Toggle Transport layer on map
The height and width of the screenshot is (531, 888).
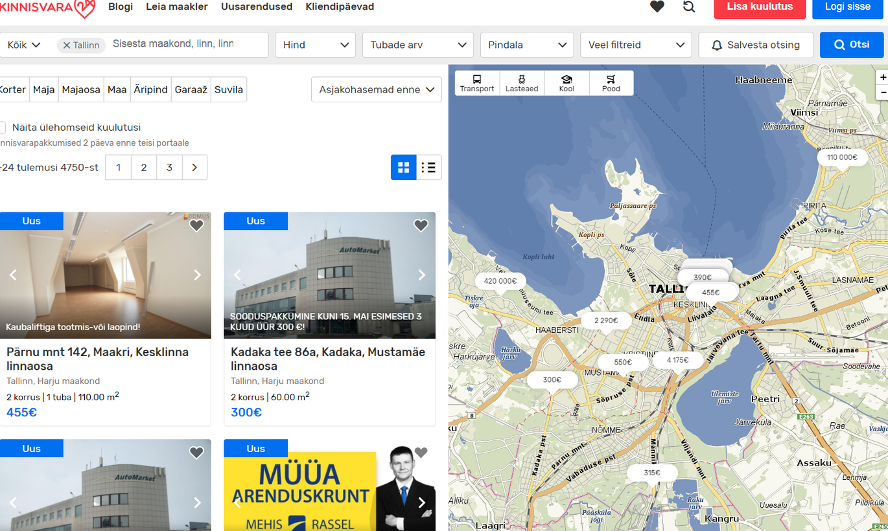pos(477,83)
